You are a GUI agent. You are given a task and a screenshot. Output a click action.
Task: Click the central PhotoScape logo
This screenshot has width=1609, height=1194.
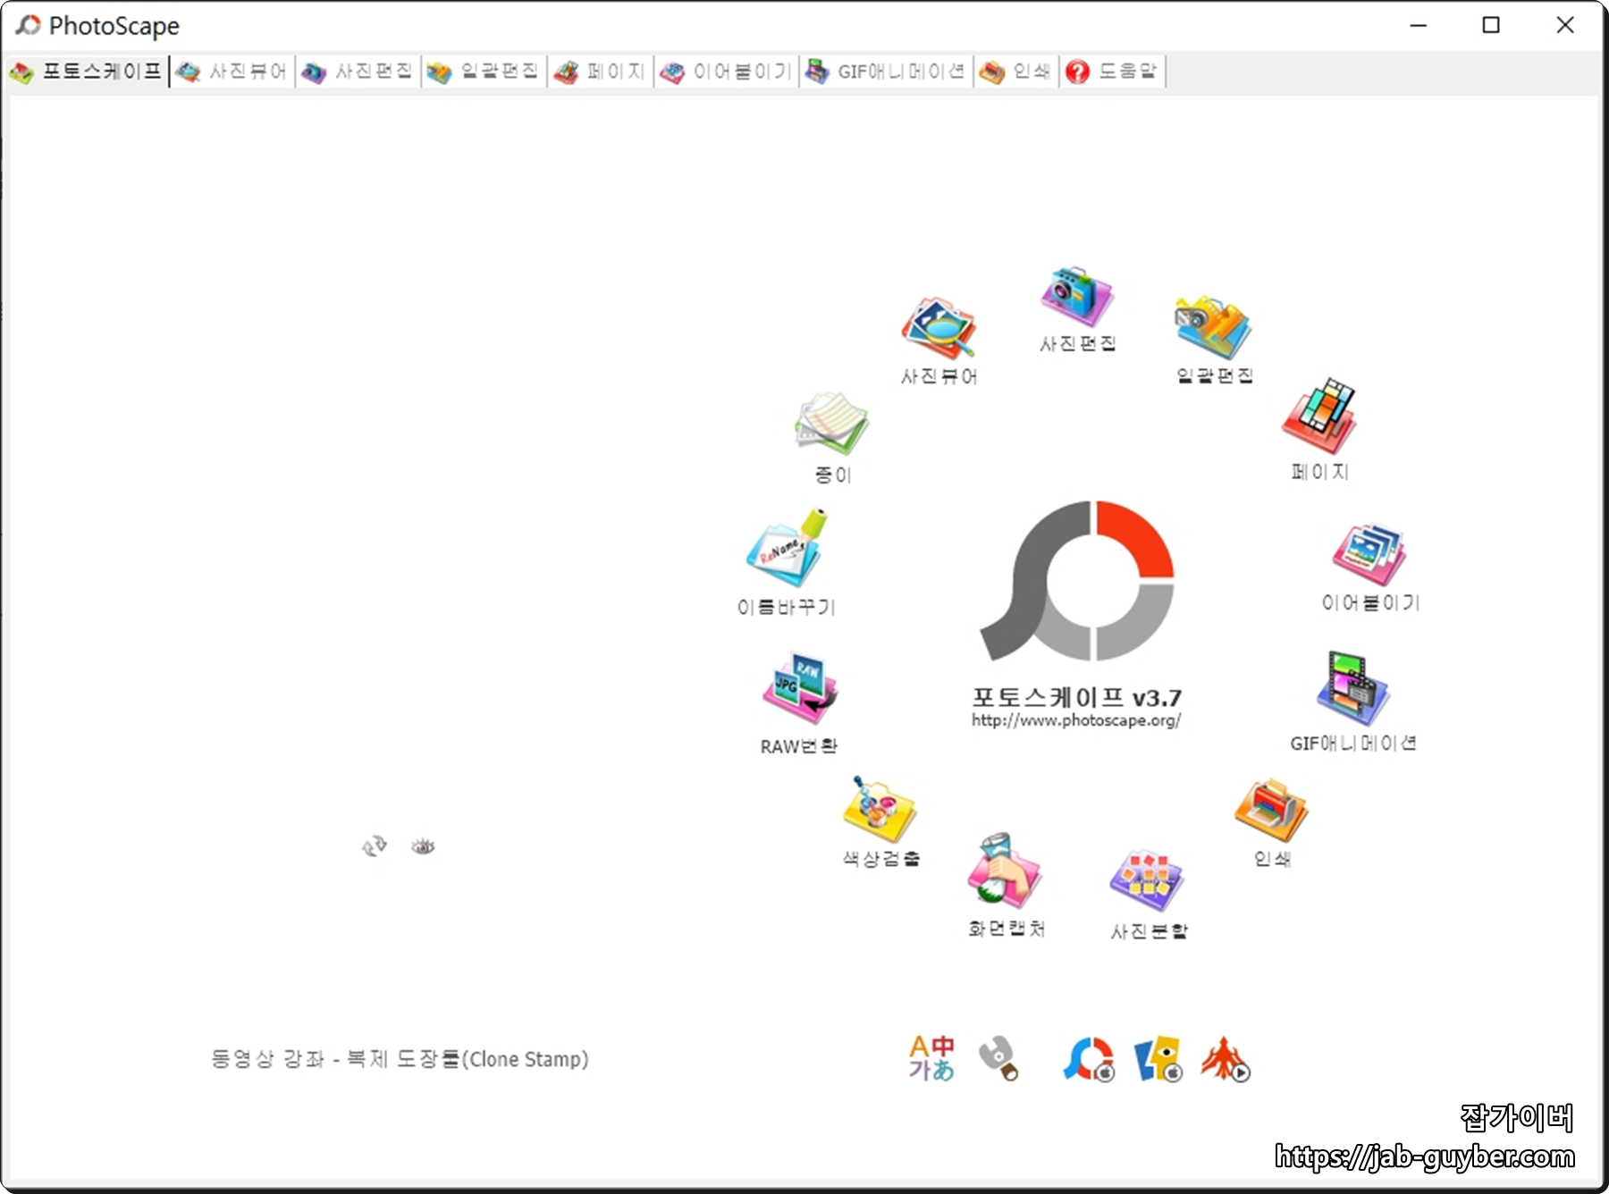(1077, 581)
